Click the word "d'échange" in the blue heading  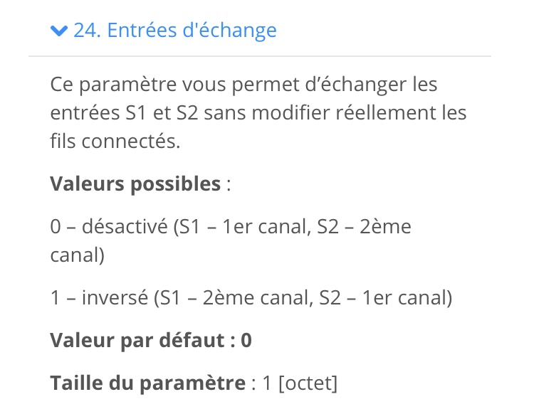pyautogui.click(x=229, y=31)
